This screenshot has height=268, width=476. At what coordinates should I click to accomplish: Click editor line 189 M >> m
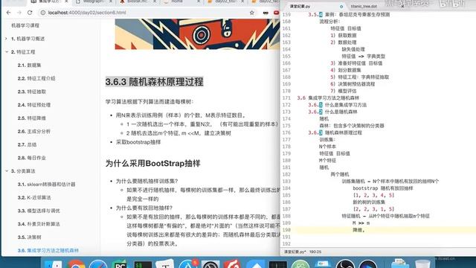[361, 223]
